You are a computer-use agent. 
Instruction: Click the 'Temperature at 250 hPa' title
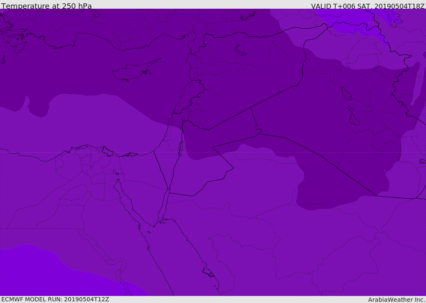[x=47, y=6]
